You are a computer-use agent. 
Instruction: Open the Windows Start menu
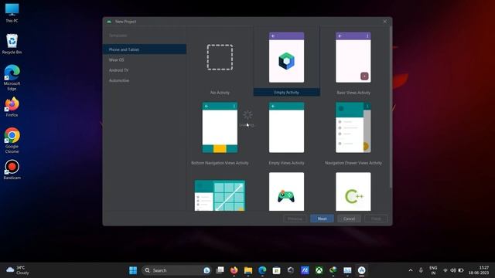[133, 270]
